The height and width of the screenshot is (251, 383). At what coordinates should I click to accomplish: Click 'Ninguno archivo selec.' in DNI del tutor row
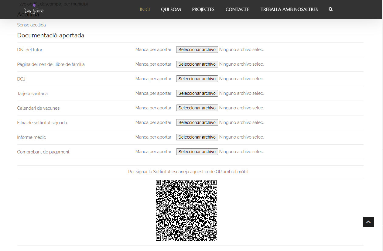pos(241,50)
